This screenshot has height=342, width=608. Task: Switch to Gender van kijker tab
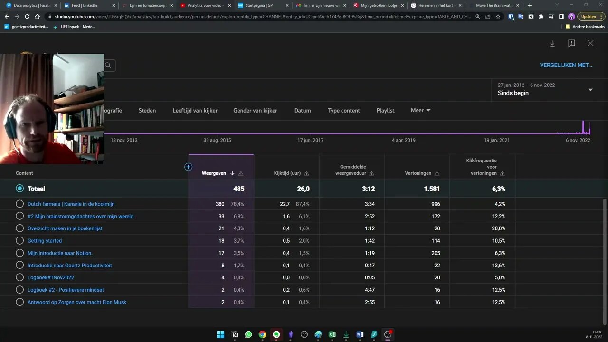tap(255, 111)
